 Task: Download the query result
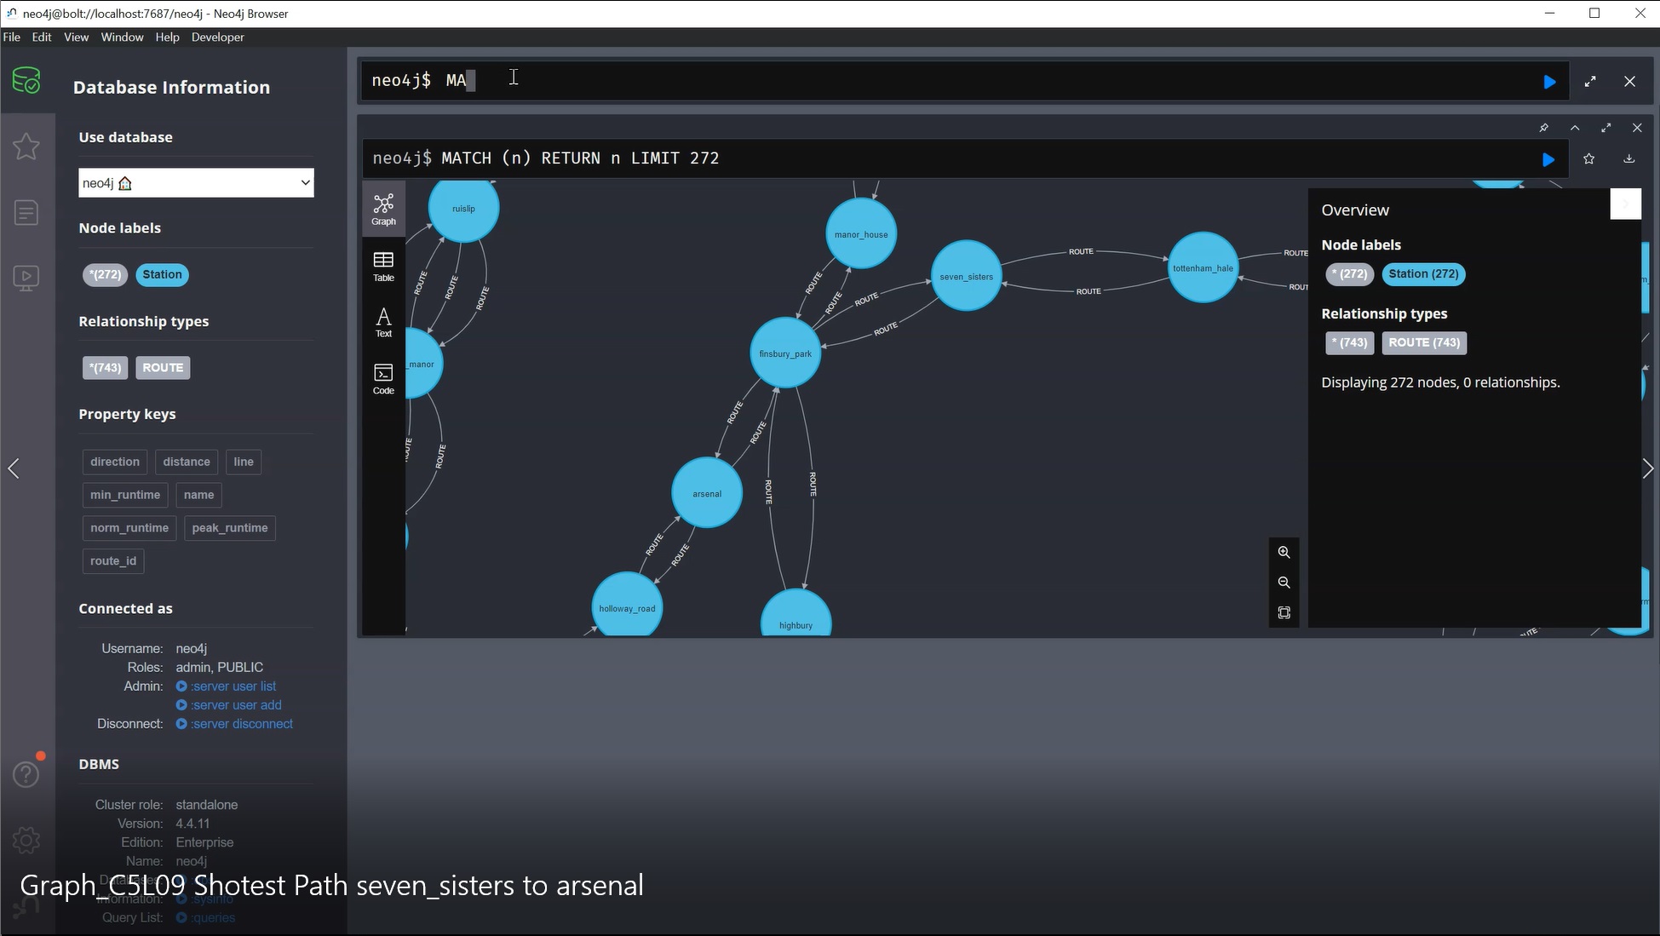tap(1628, 159)
